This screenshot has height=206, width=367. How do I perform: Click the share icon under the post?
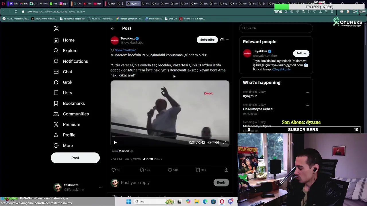pos(226,170)
